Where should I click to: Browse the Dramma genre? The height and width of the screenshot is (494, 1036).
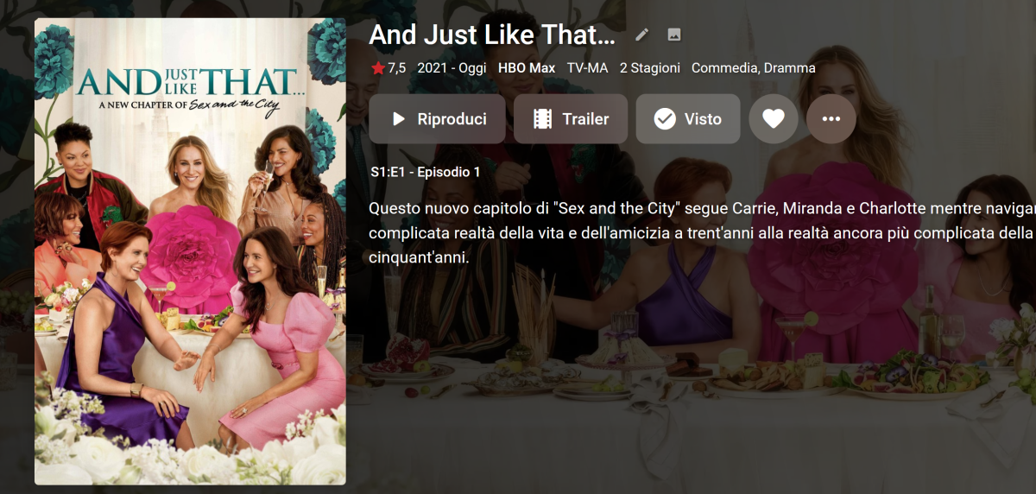[790, 68]
